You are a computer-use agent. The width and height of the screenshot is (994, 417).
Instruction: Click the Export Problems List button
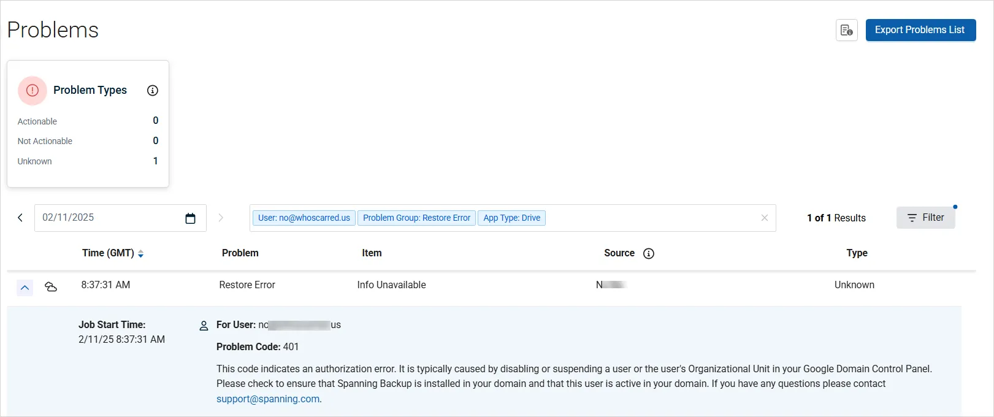tap(920, 30)
